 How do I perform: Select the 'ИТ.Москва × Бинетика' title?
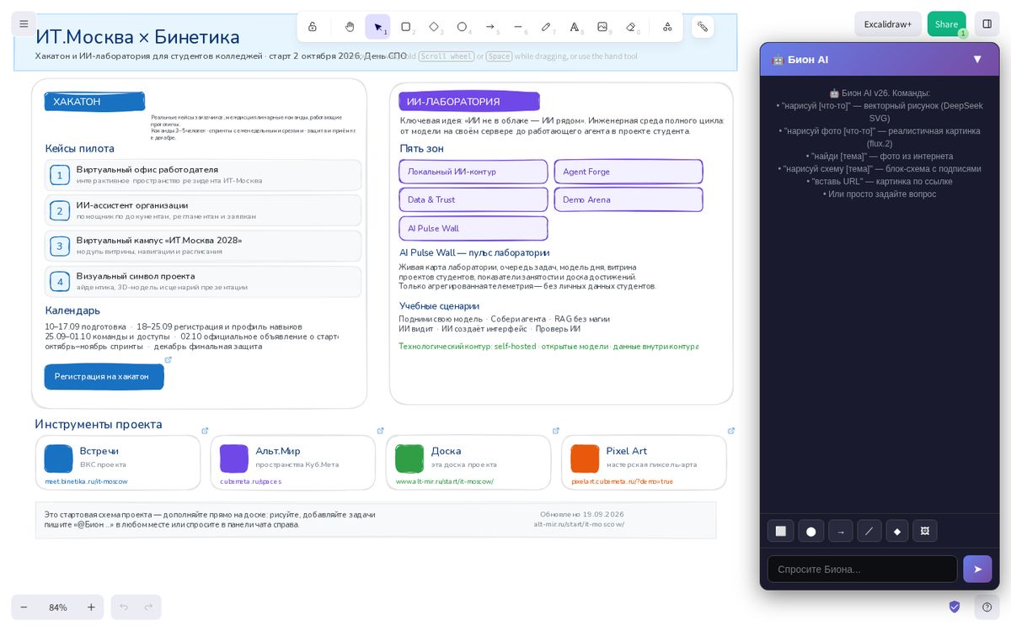(x=137, y=37)
